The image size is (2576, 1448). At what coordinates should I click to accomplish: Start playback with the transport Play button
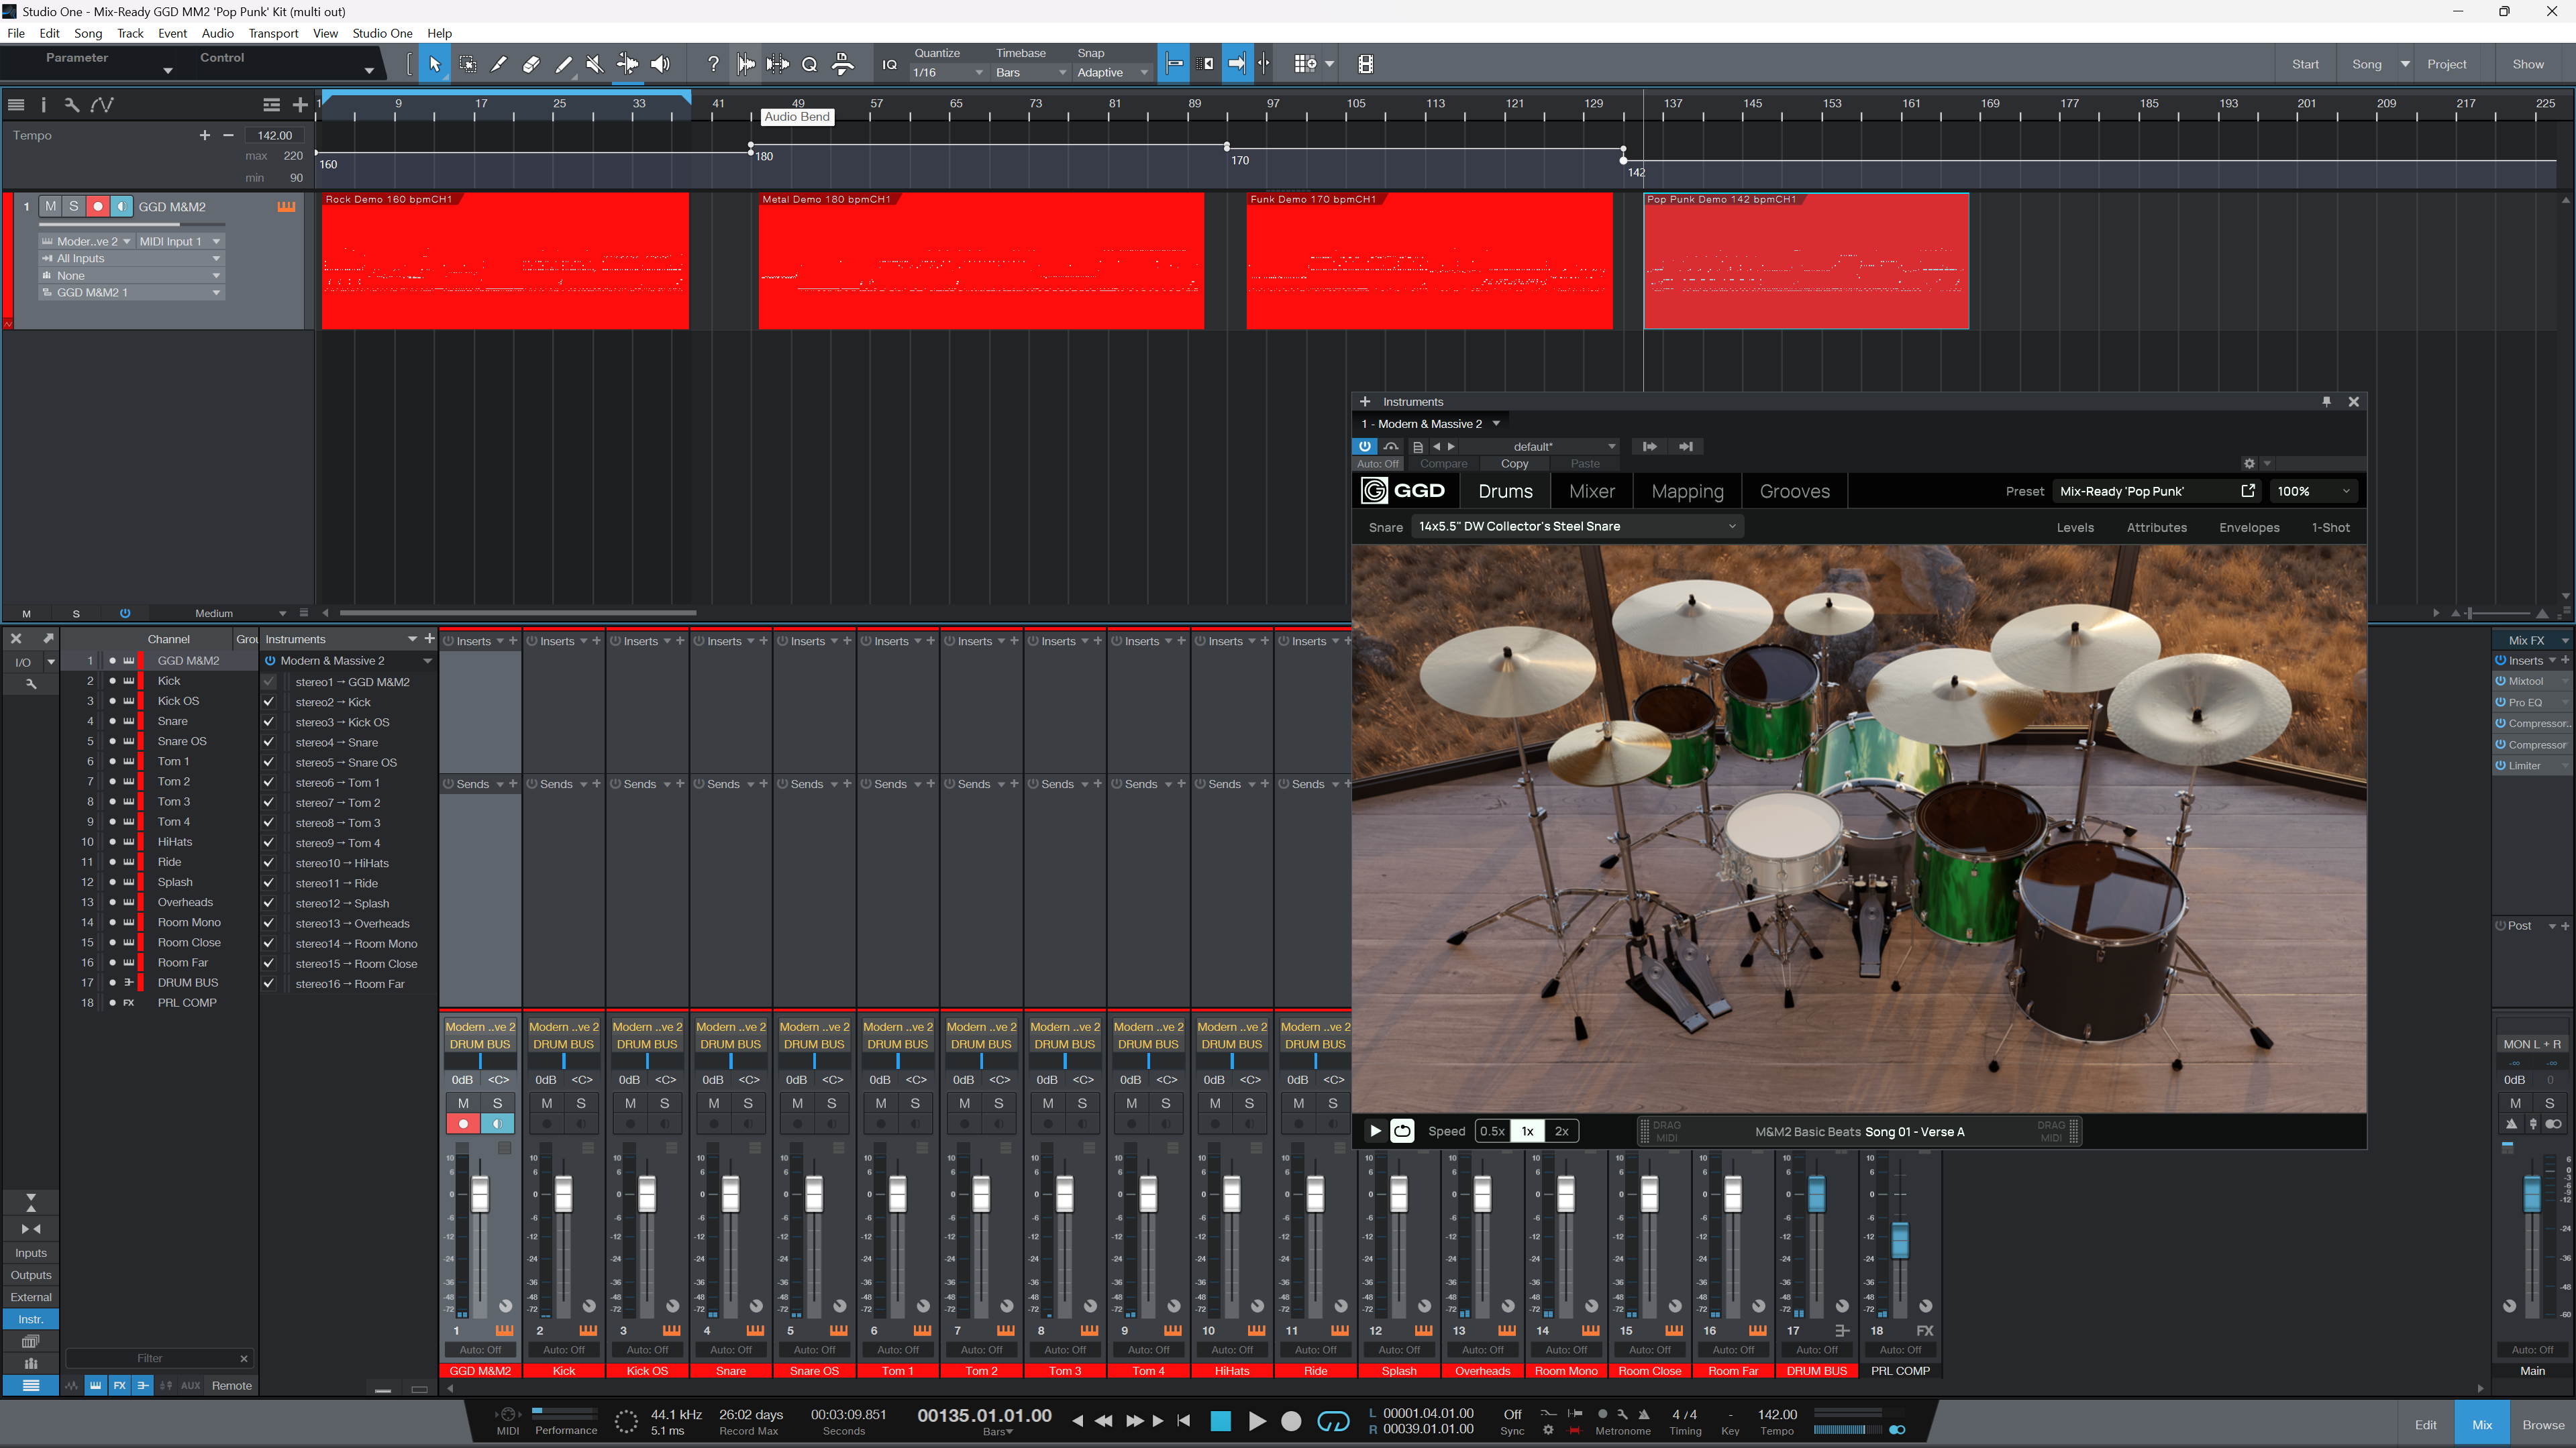(x=1257, y=1421)
